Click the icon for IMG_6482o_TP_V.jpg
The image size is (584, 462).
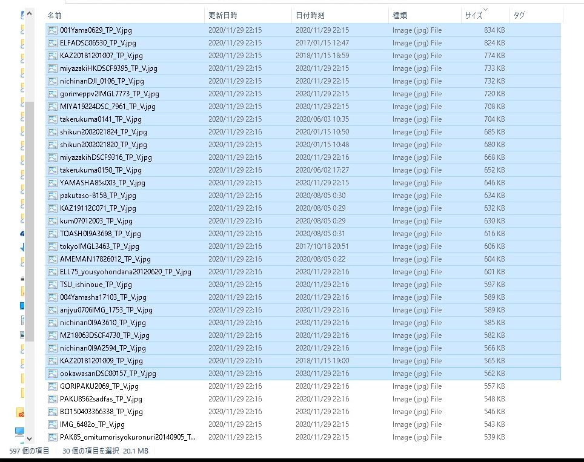point(53,424)
